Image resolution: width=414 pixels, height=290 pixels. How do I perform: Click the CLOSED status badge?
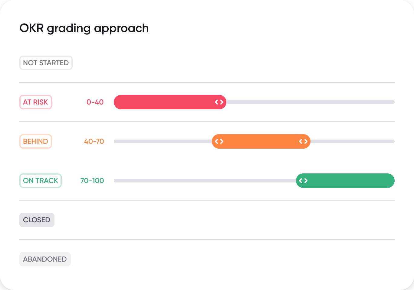pyautogui.click(x=37, y=220)
